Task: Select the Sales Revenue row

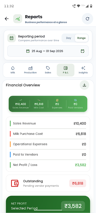Action: point(48,124)
